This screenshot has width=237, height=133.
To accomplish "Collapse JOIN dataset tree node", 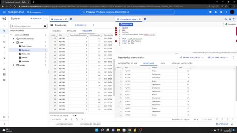I will pyautogui.click(x=14, y=42).
